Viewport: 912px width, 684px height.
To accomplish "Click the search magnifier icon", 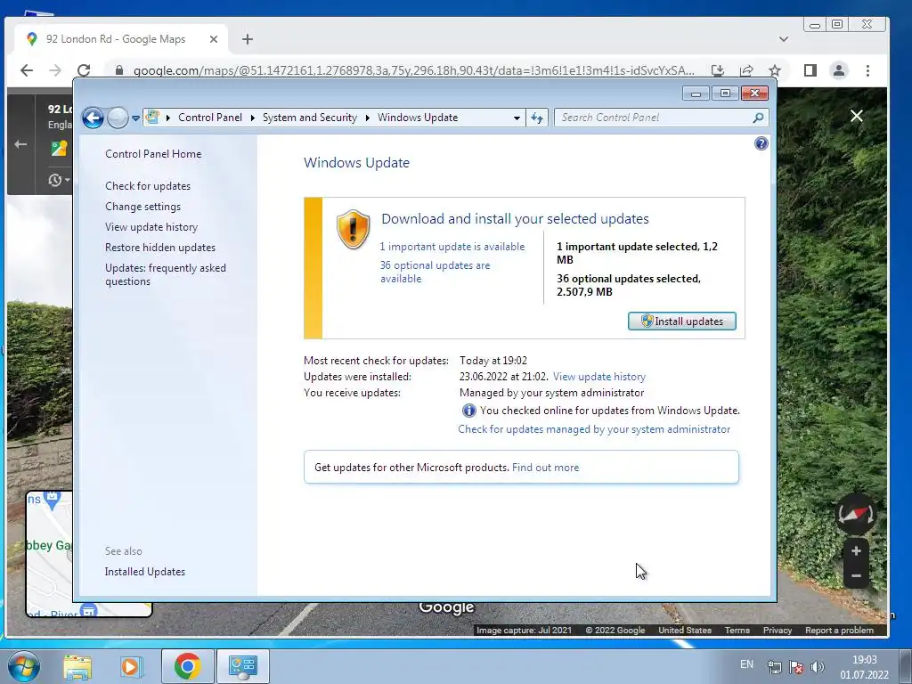I will [x=758, y=118].
